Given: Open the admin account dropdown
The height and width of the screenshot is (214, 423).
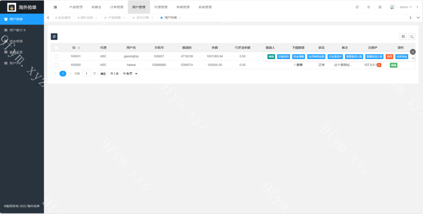Looking at the screenshot, I should coord(406,7).
